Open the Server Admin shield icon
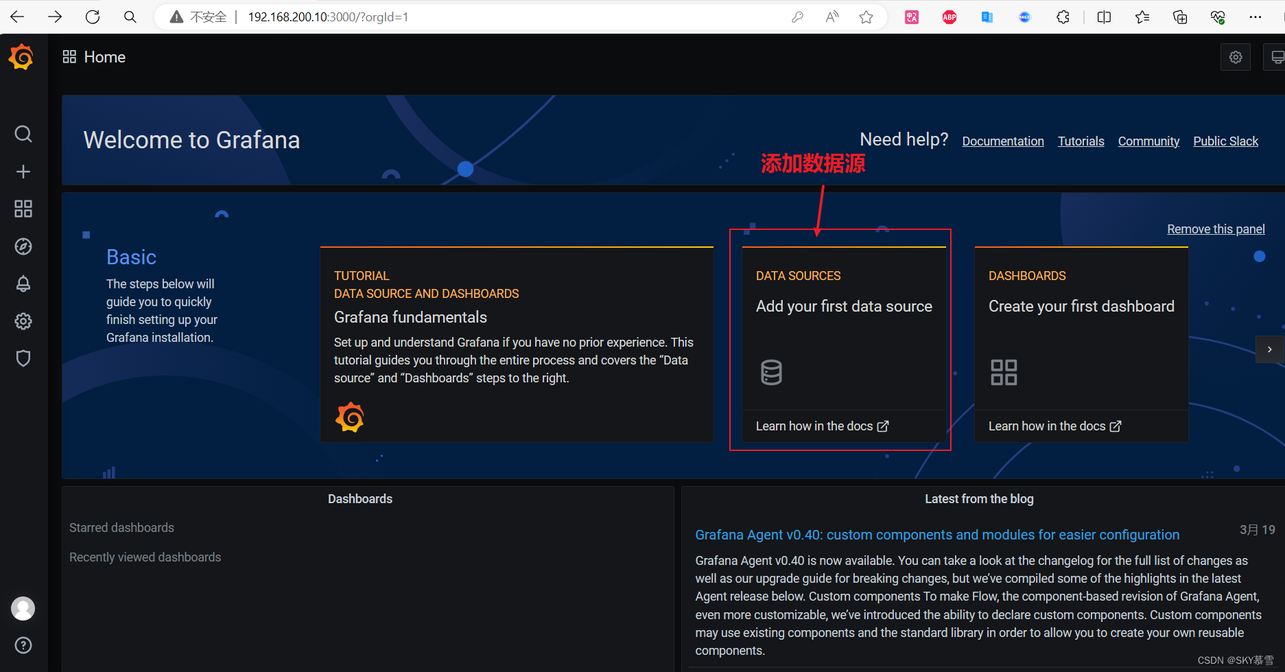The image size is (1285, 672). (x=23, y=358)
